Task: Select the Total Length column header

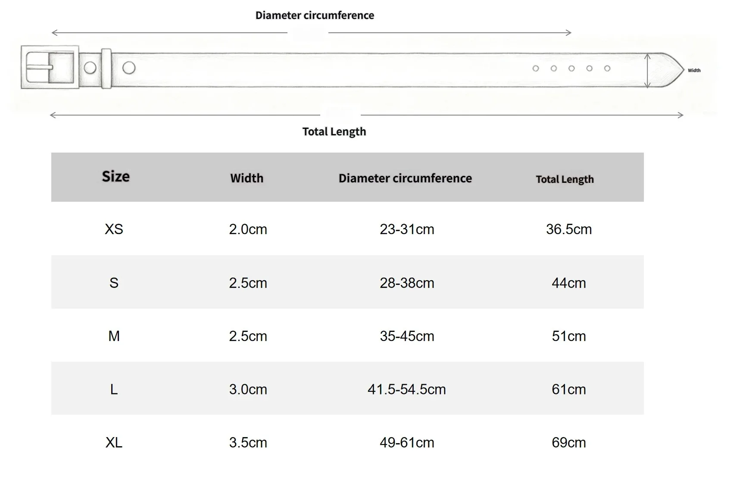Action: click(565, 179)
